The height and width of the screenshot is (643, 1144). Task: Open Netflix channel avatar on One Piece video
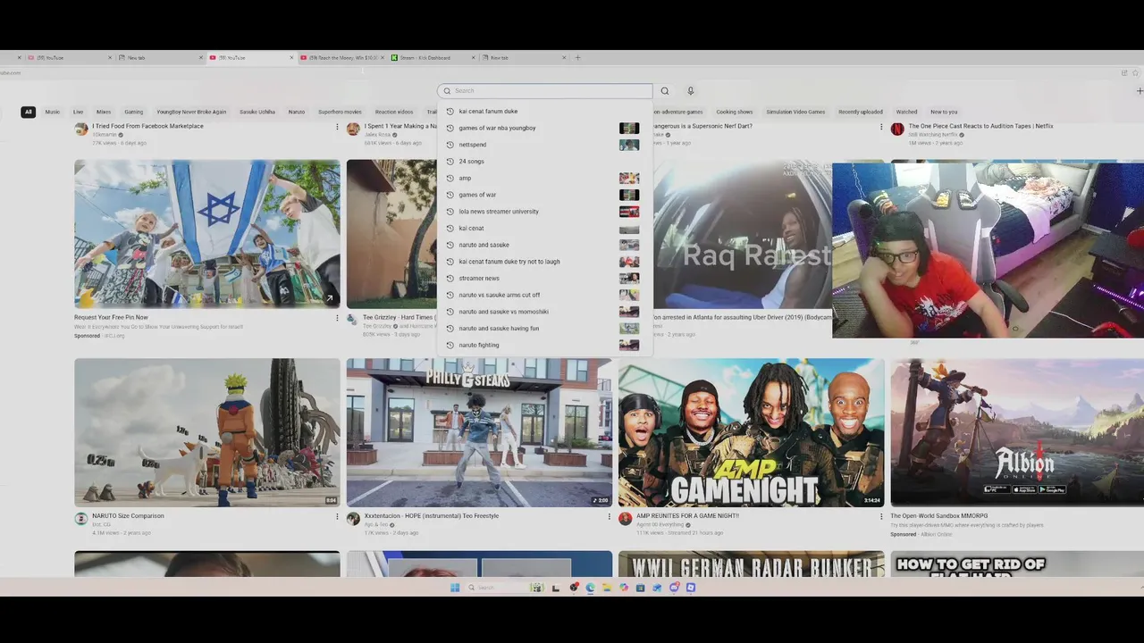click(897, 129)
